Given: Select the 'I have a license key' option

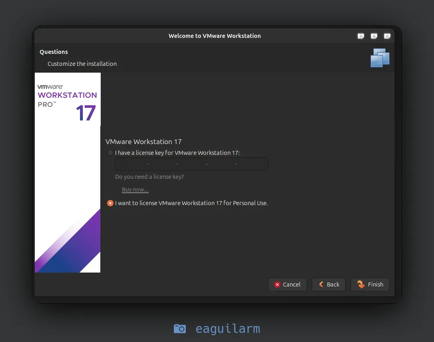Looking at the screenshot, I should tap(110, 152).
